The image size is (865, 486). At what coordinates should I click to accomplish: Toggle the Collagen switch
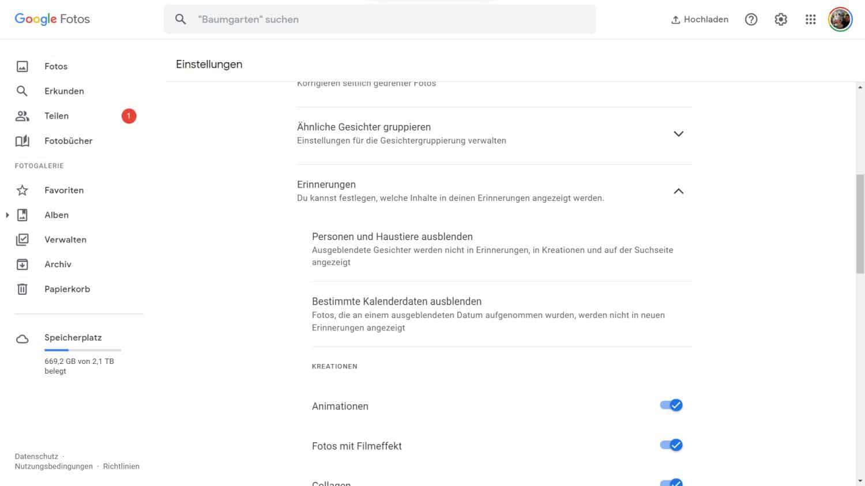(671, 483)
